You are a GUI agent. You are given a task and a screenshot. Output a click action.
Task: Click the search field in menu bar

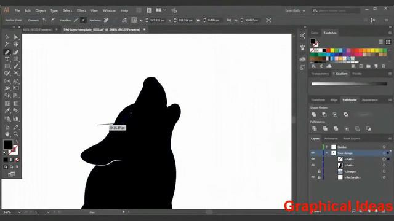336,10
